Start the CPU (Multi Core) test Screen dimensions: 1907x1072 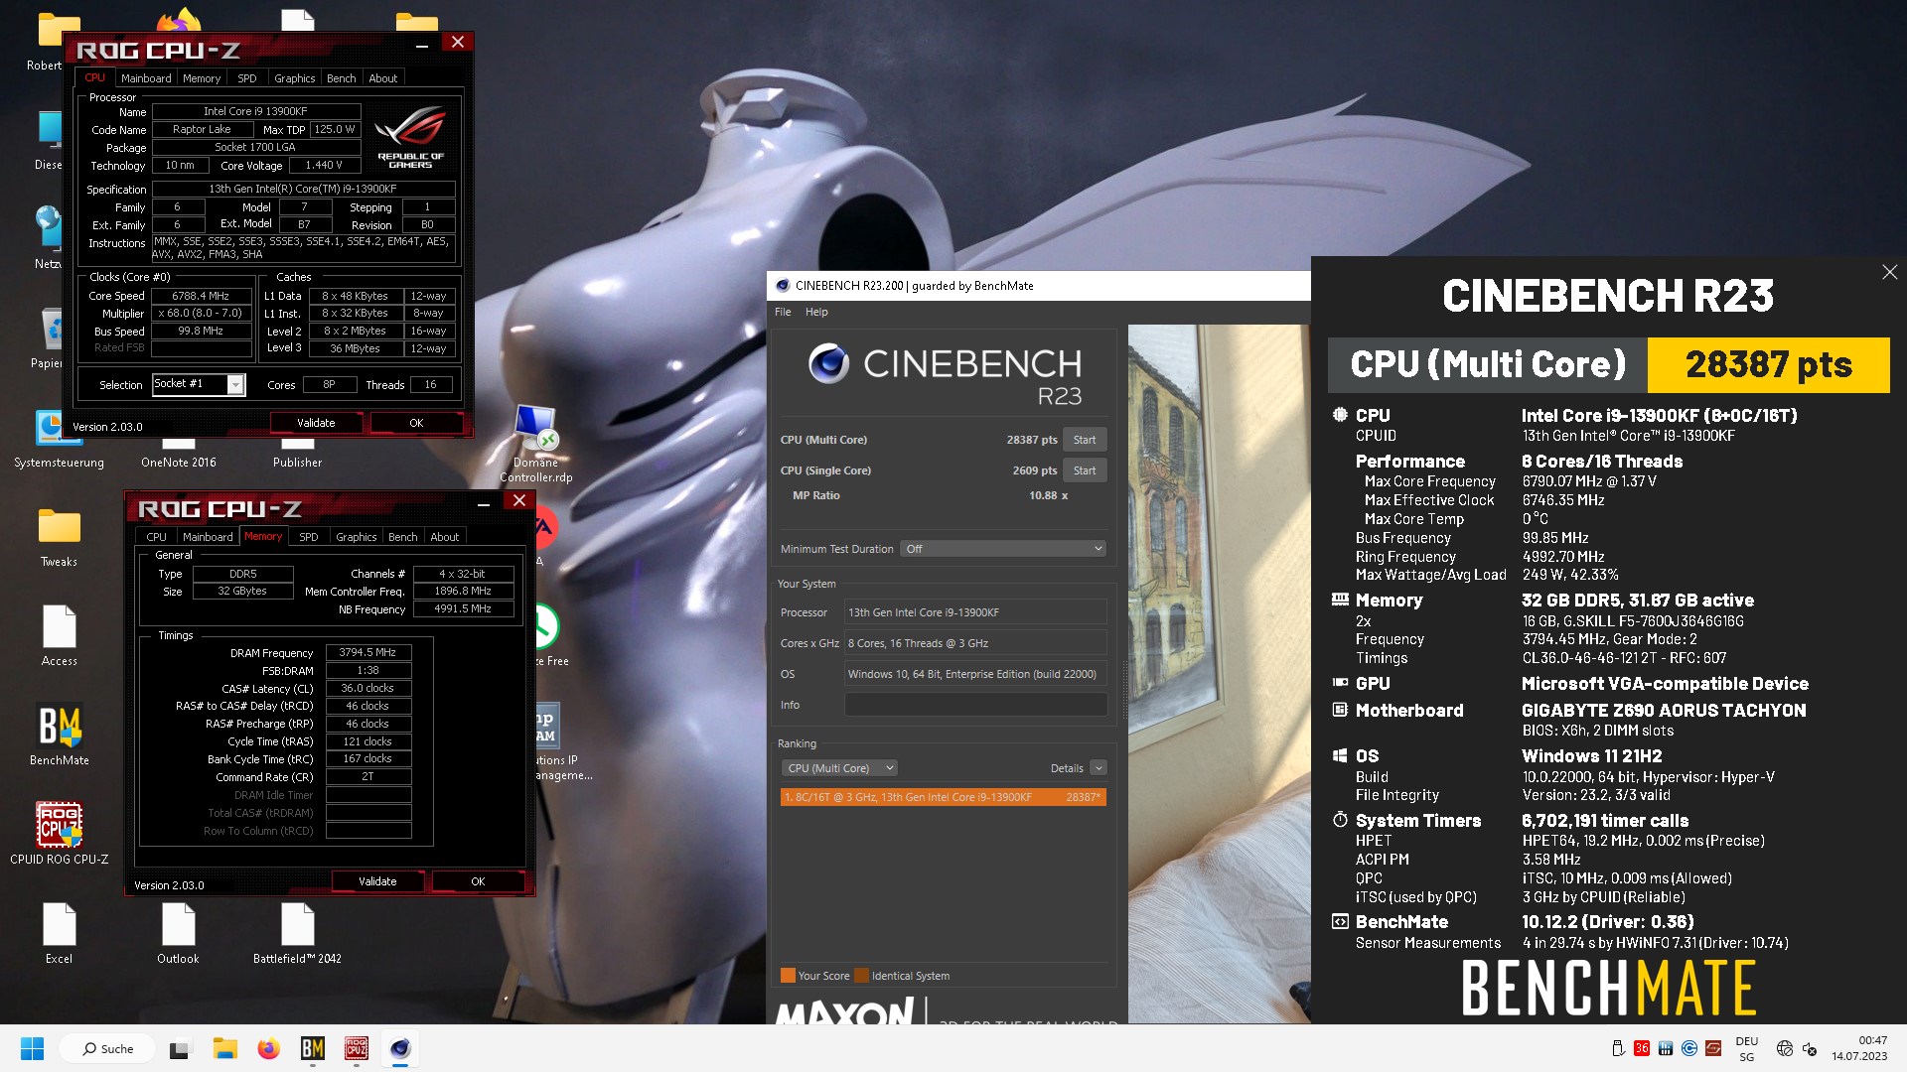1085,440
